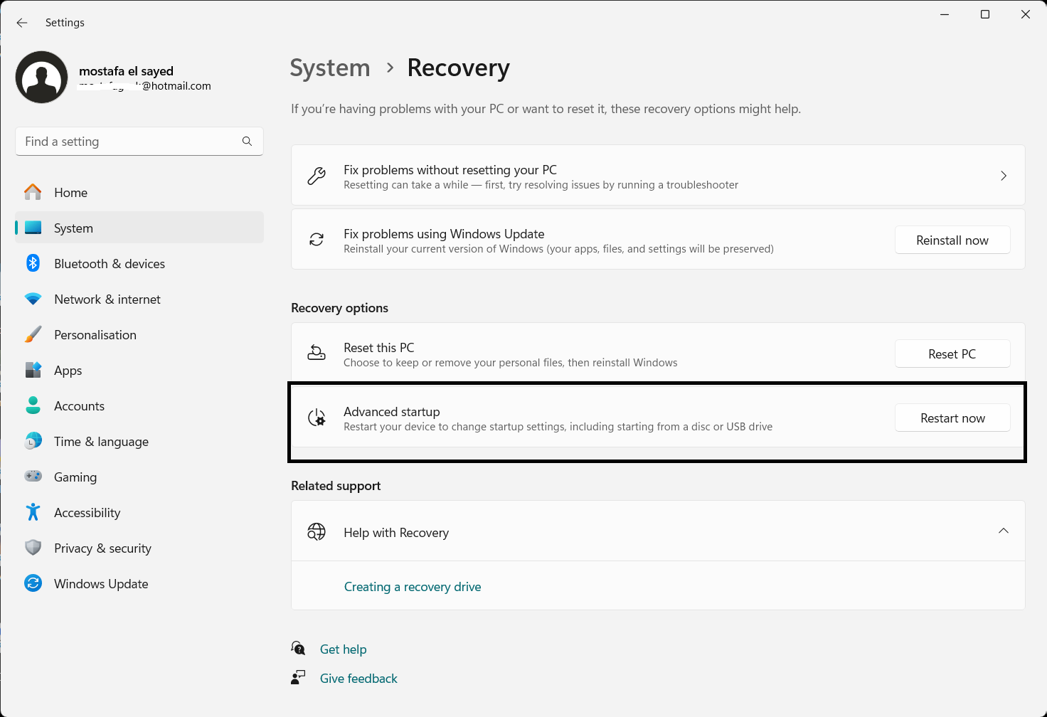Viewport: 1047px width, 717px height.
Task: Click the back arrow
Action: coord(21,23)
